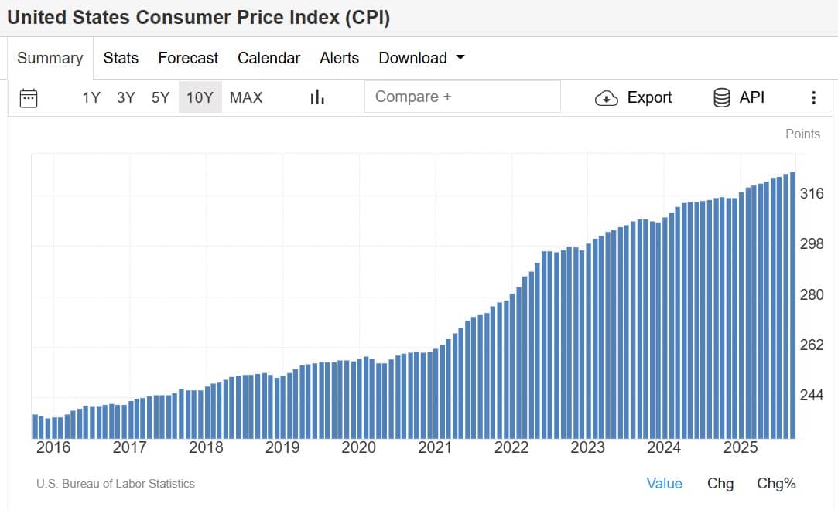Viewport: 838px width, 510px height.
Task: Expand the Download dropdown menu
Action: pos(422,58)
